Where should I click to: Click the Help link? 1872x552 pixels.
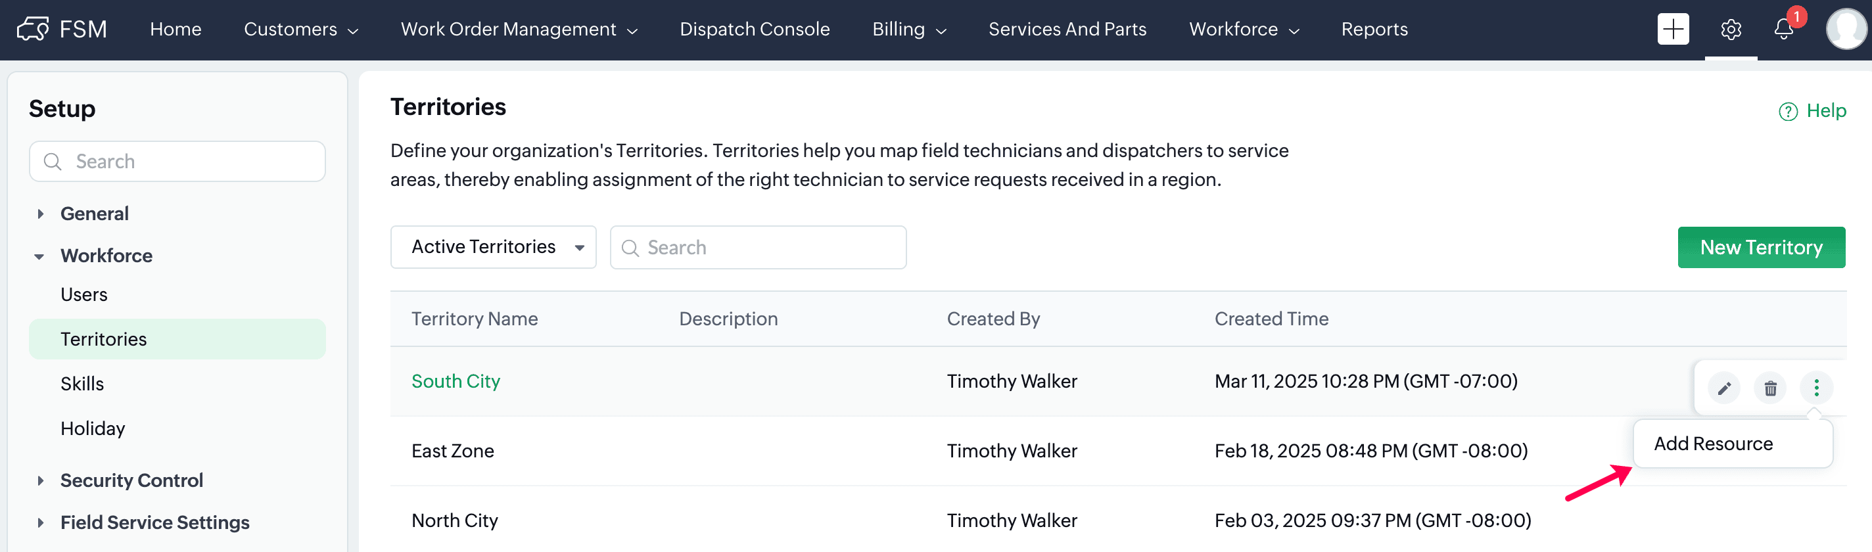coord(1826,110)
